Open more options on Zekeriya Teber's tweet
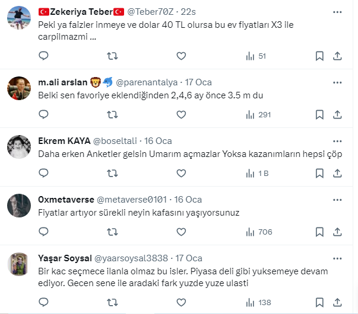 point(337,11)
